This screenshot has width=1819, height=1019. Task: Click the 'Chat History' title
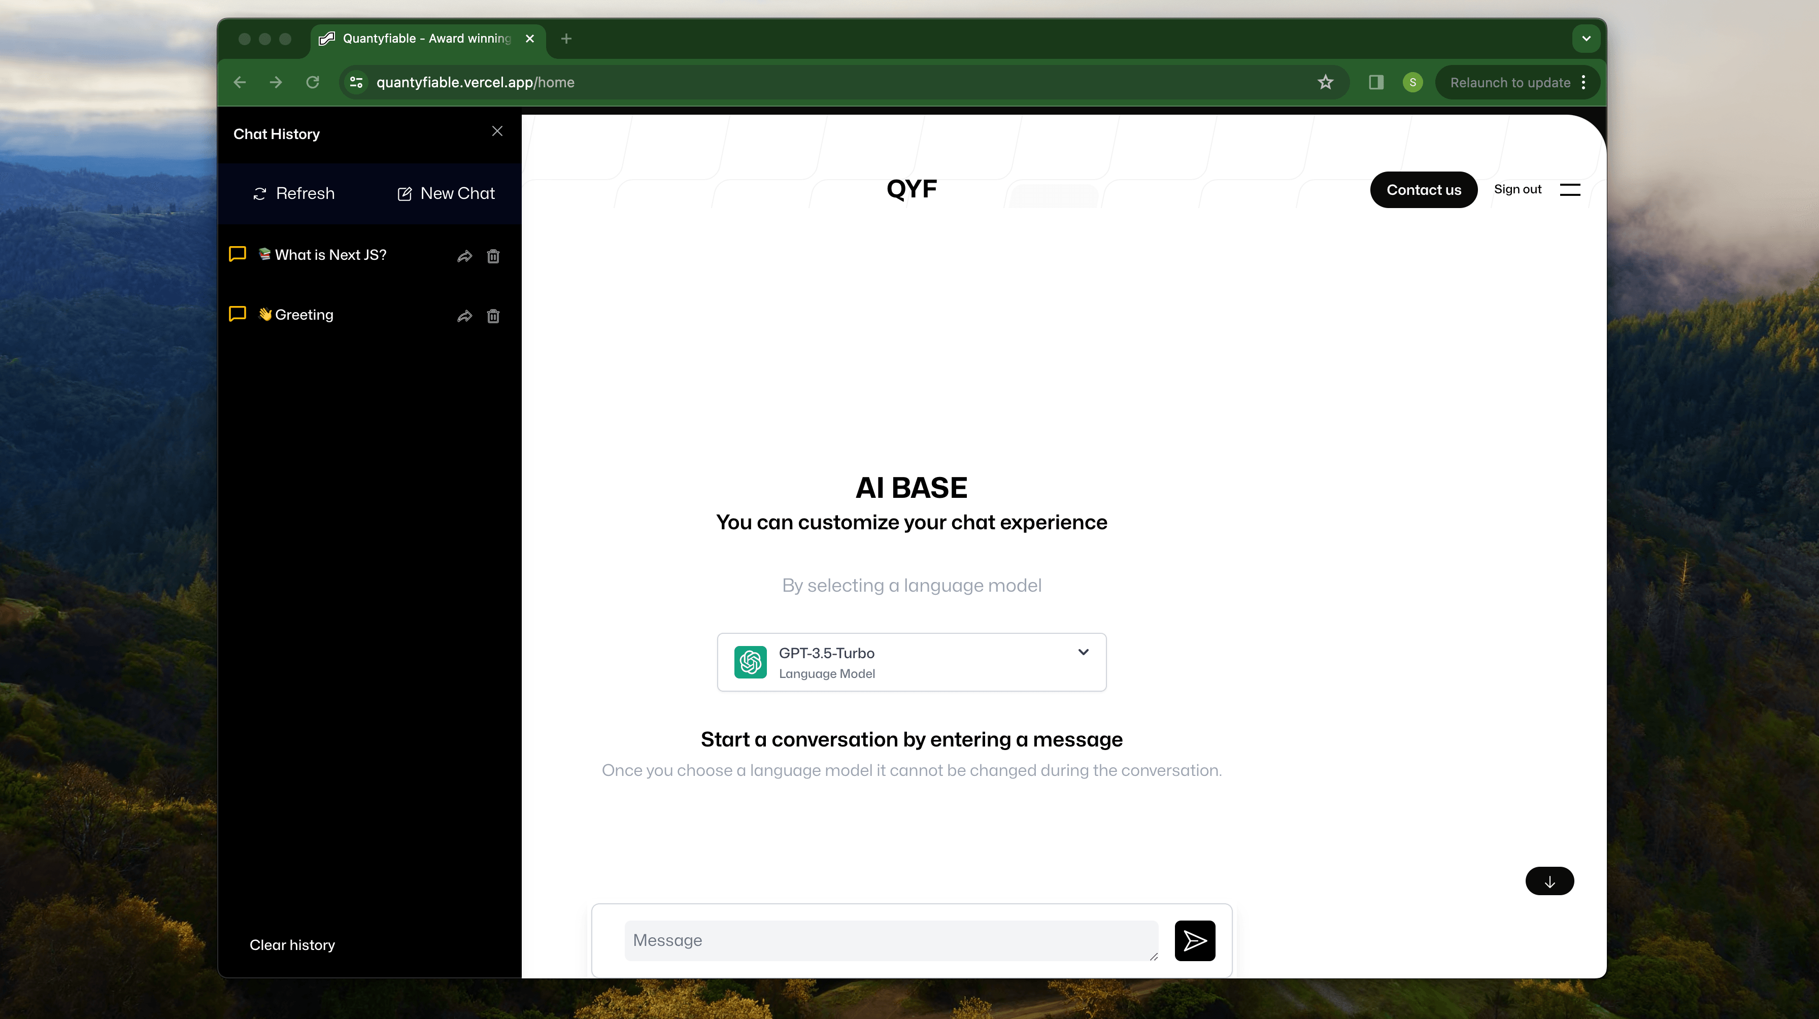coord(277,134)
